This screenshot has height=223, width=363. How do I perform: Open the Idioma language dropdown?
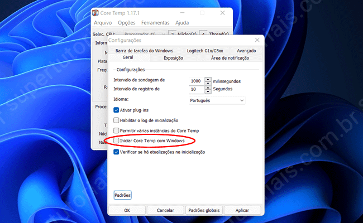click(x=217, y=100)
